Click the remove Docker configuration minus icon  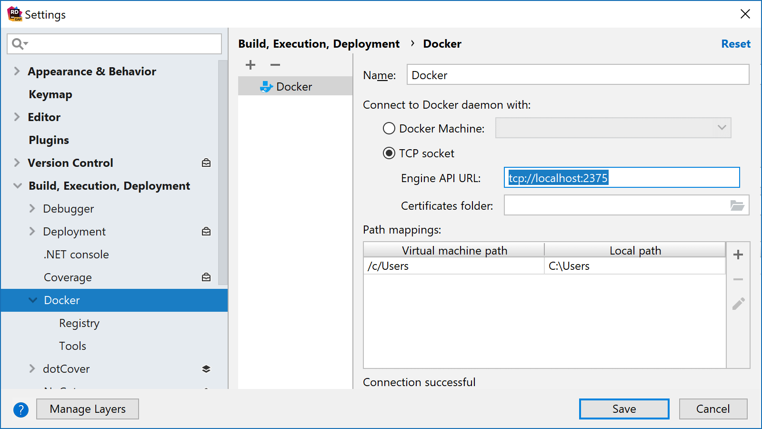coord(275,65)
